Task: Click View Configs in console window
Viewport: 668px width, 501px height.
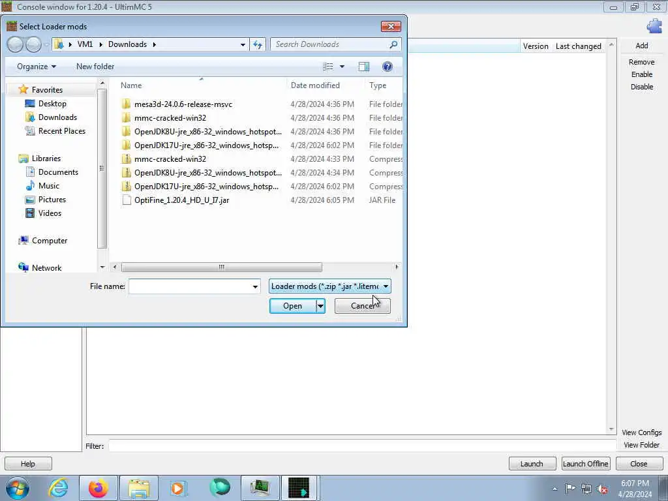Action: click(x=642, y=433)
